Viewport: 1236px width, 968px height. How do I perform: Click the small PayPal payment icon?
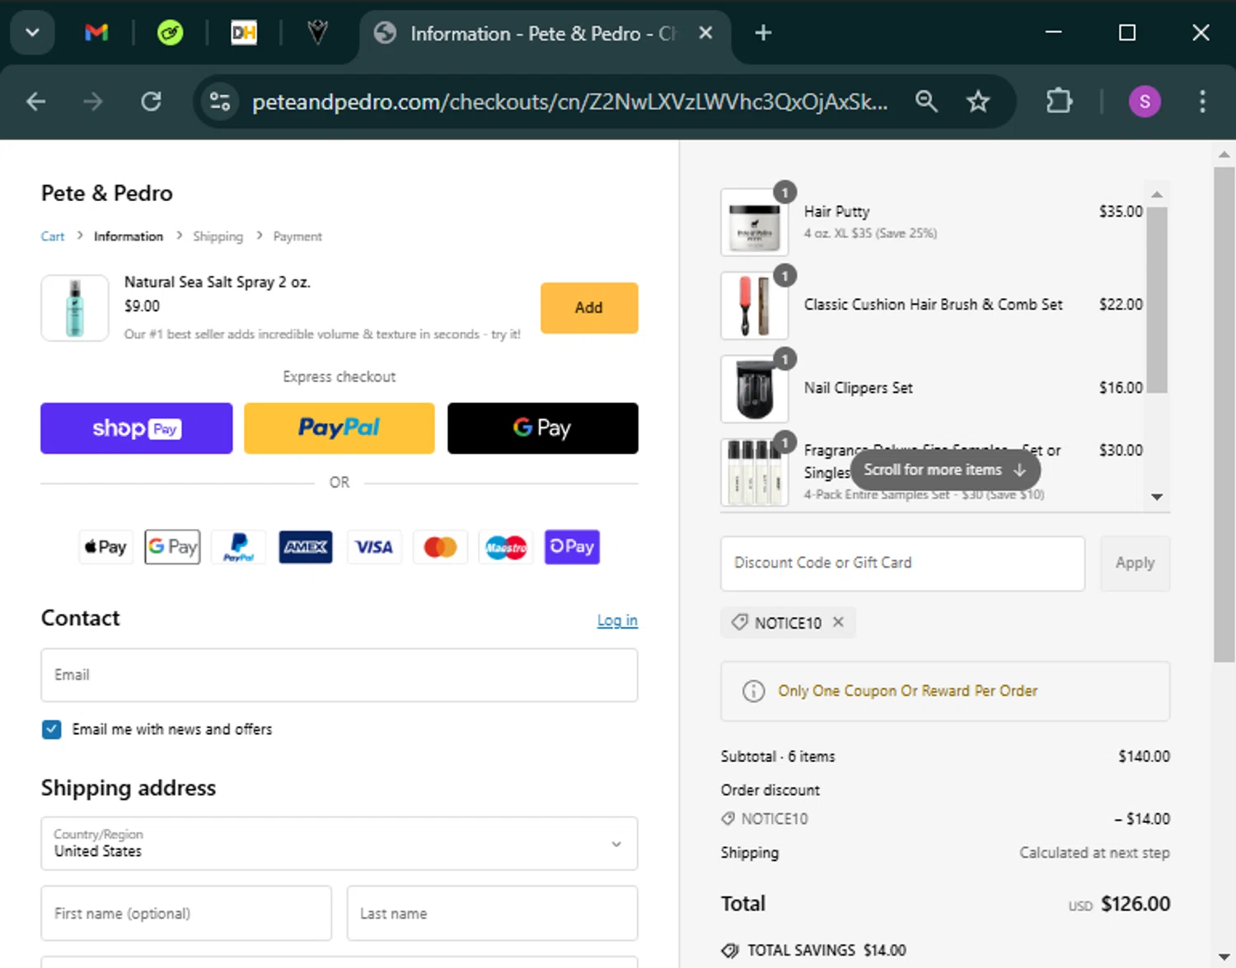click(x=239, y=547)
